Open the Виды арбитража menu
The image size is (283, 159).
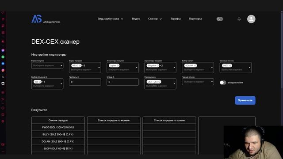coord(110,19)
